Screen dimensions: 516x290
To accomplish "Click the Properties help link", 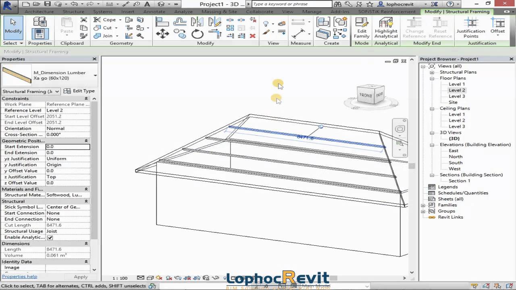I will pyautogui.click(x=19, y=276).
